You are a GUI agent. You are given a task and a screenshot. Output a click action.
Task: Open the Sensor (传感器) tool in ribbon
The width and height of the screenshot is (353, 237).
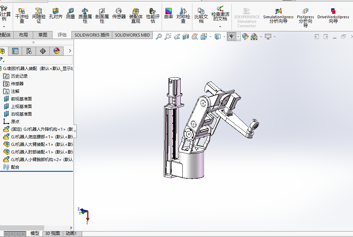(119, 13)
